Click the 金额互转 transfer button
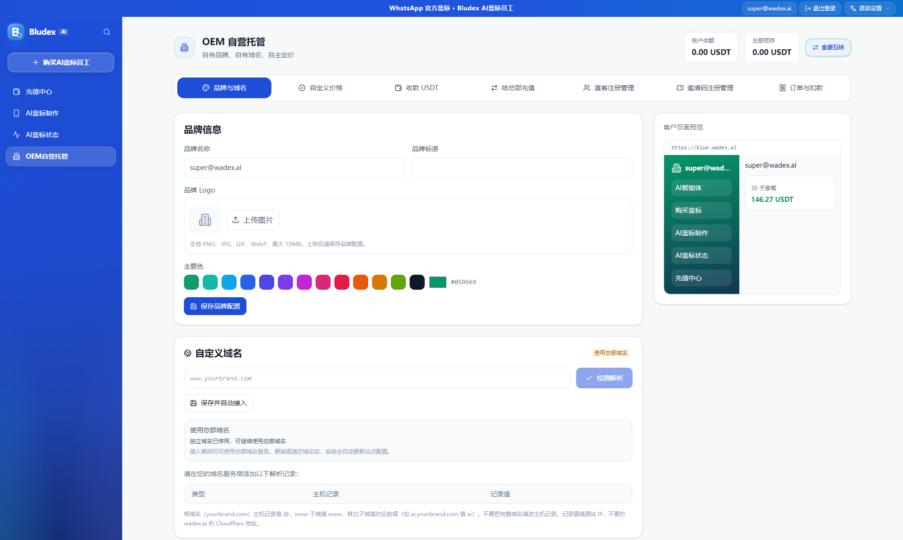This screenshot has width=903, height=540. (828, 47)
